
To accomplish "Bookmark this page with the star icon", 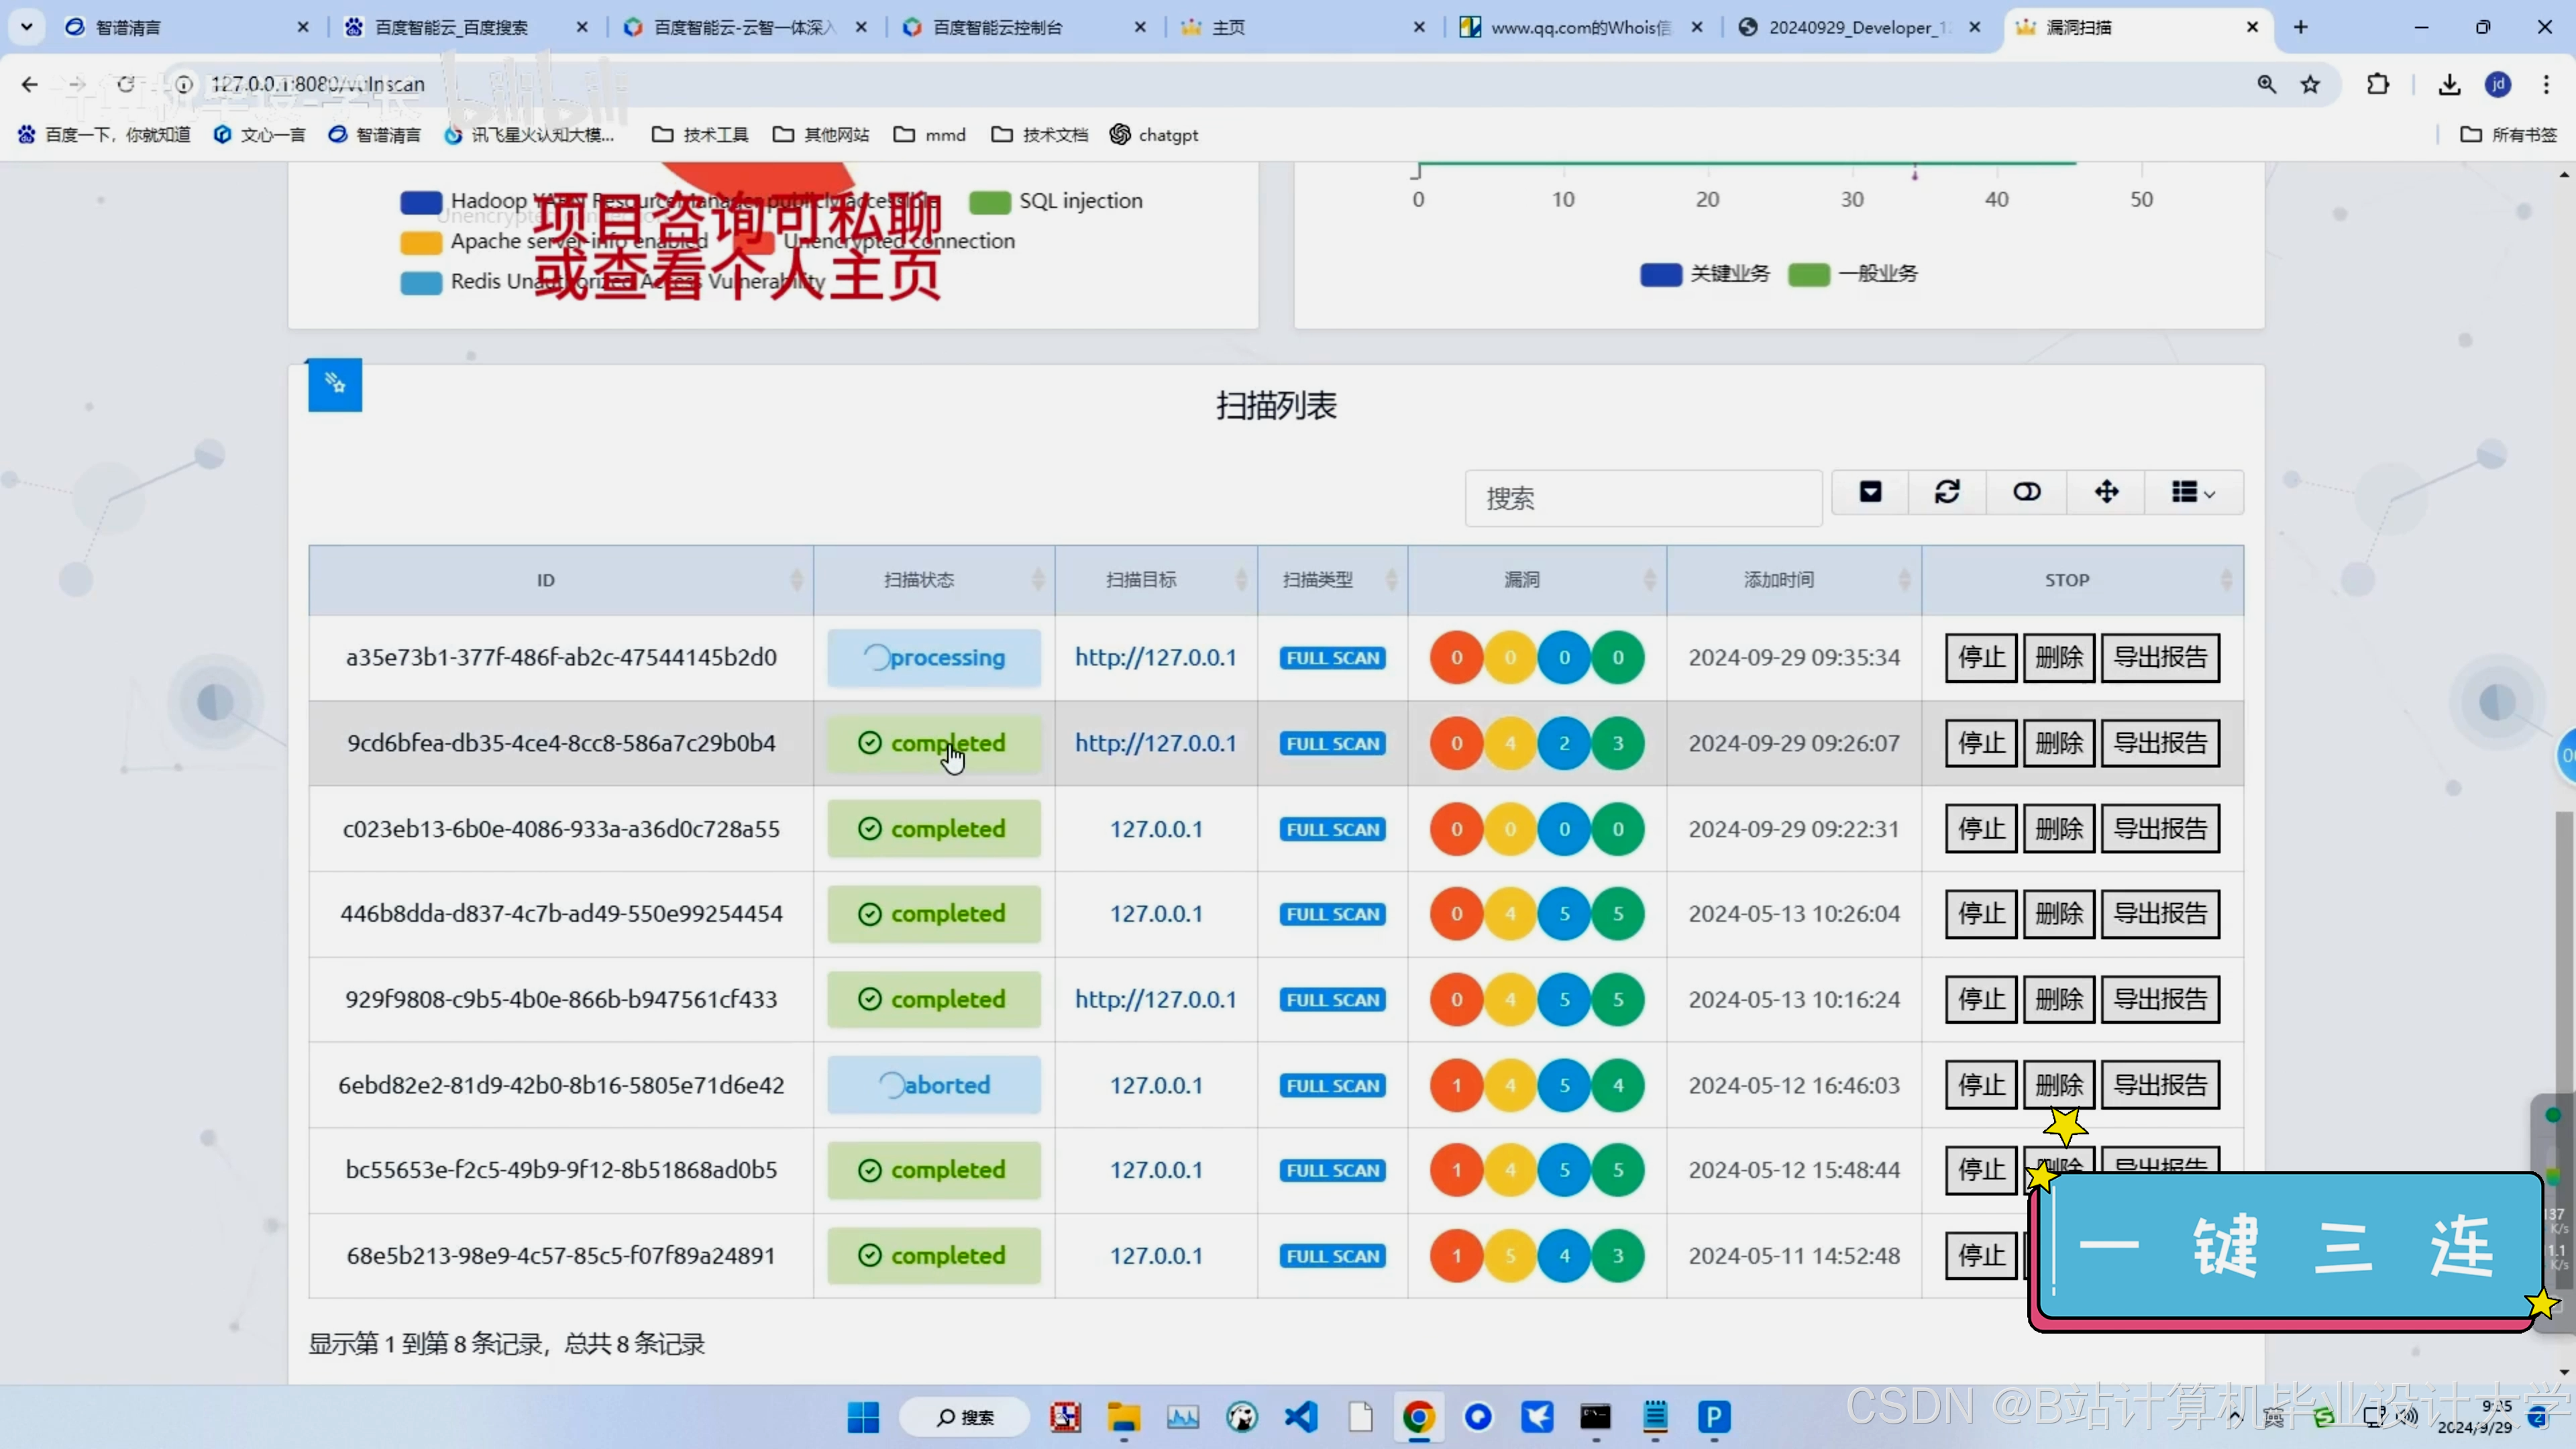I will 2310,84.
